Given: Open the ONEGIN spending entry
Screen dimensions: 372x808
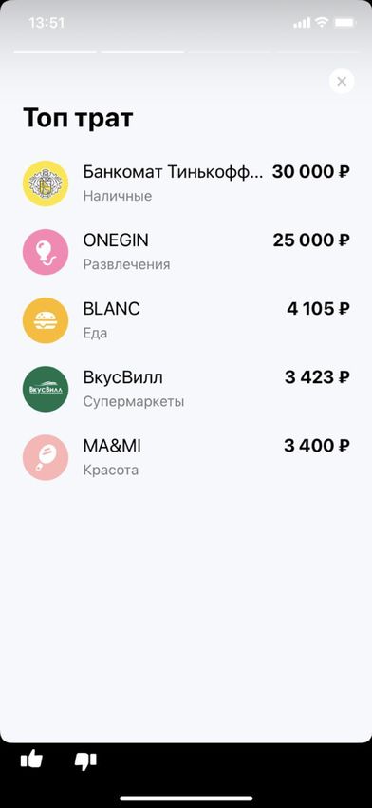Looking at the screenshot, I should (x=186, y=252).
